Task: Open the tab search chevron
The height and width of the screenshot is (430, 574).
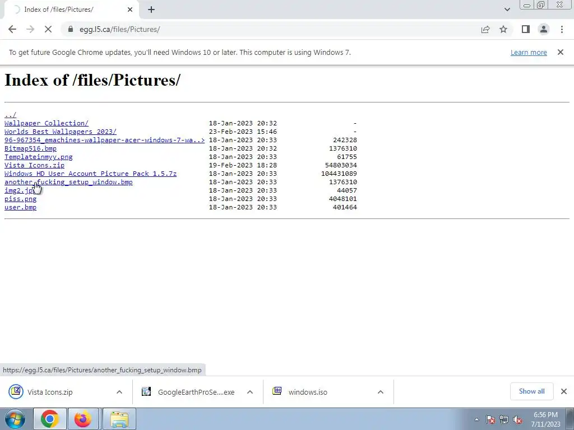Action: click(x=507, y=10)
